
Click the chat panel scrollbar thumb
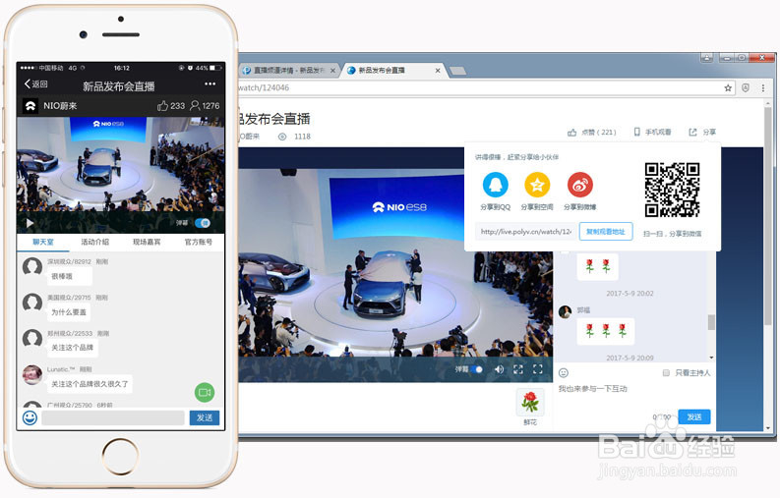[x=711, y=322]
